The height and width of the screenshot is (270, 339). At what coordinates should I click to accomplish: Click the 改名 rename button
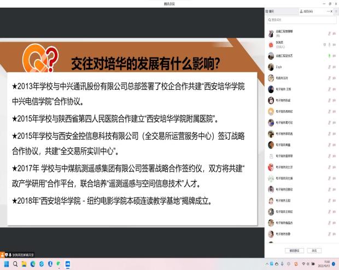click(314, 250)
